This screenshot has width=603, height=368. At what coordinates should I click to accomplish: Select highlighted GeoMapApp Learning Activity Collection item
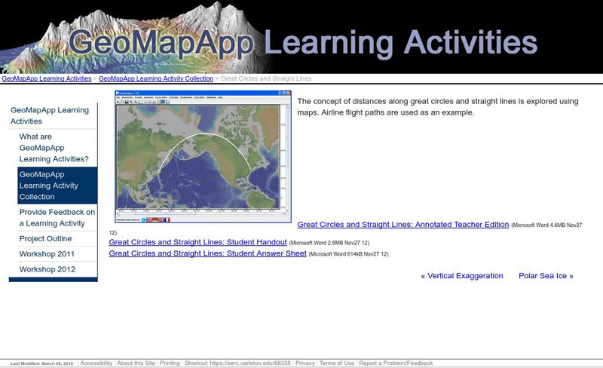[x=57, y=186]
